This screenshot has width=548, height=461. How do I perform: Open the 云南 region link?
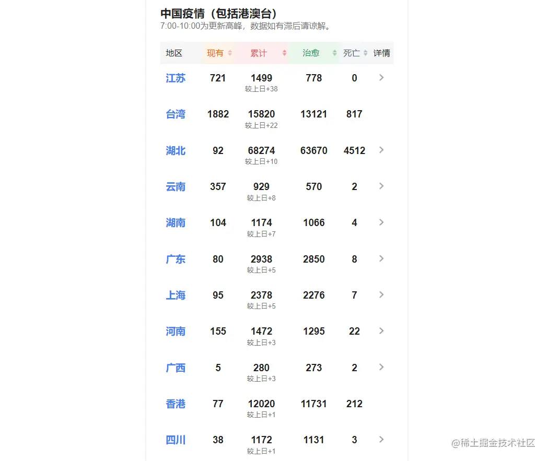[176, 186]
